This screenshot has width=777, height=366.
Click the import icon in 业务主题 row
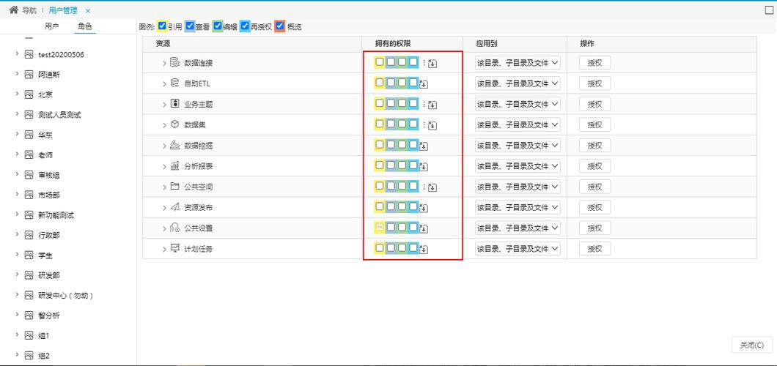coord(432,105)
